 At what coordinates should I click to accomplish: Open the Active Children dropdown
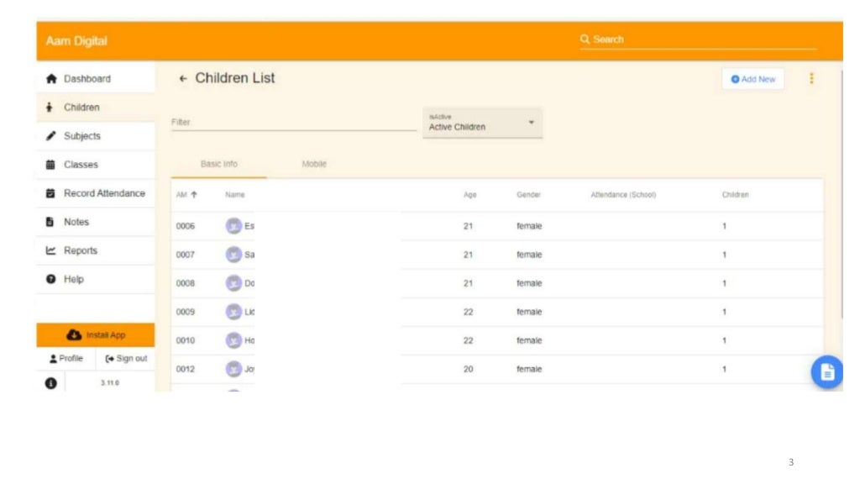[482, 123]
